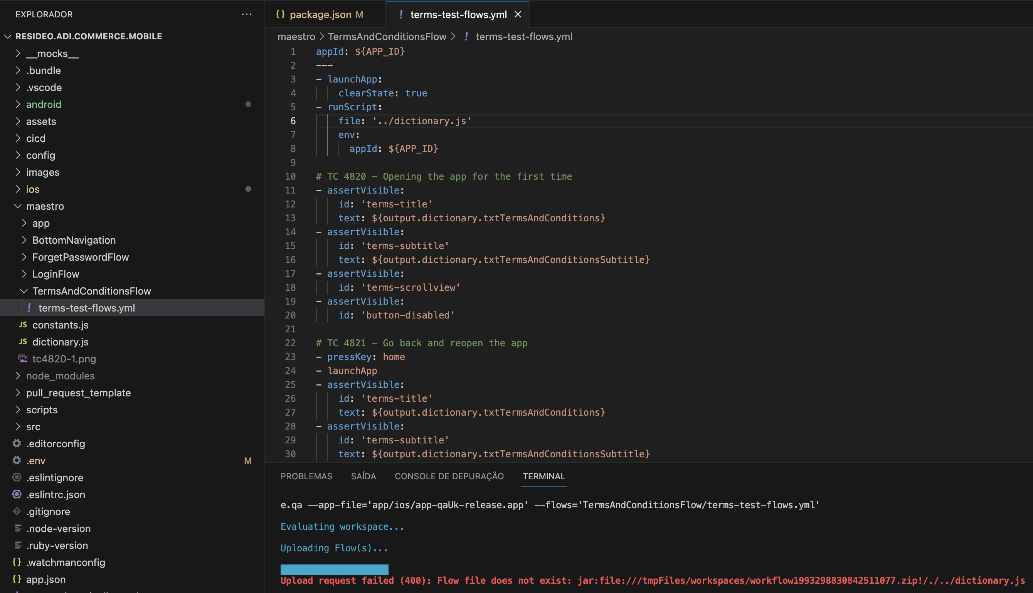1033x593 pixels.
Task: Open the CONSOLE DE DEPURAÇÃO panel
Action: [x=449, y=476]
